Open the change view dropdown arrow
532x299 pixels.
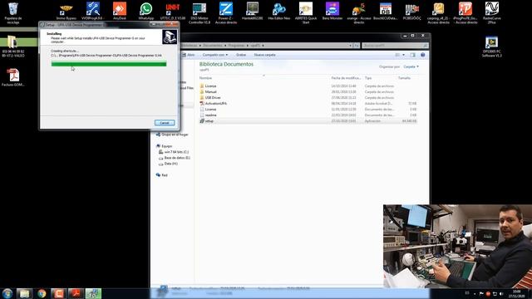pos(403,55)
